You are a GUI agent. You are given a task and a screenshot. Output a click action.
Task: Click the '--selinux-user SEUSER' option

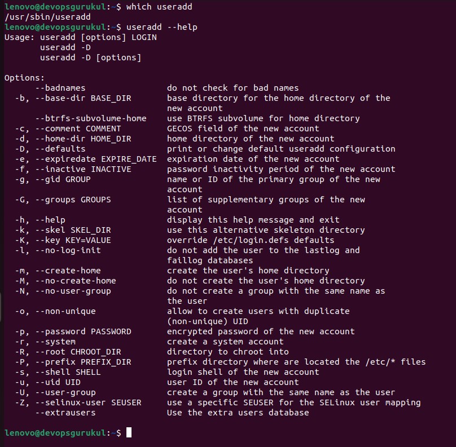point(88,402)
